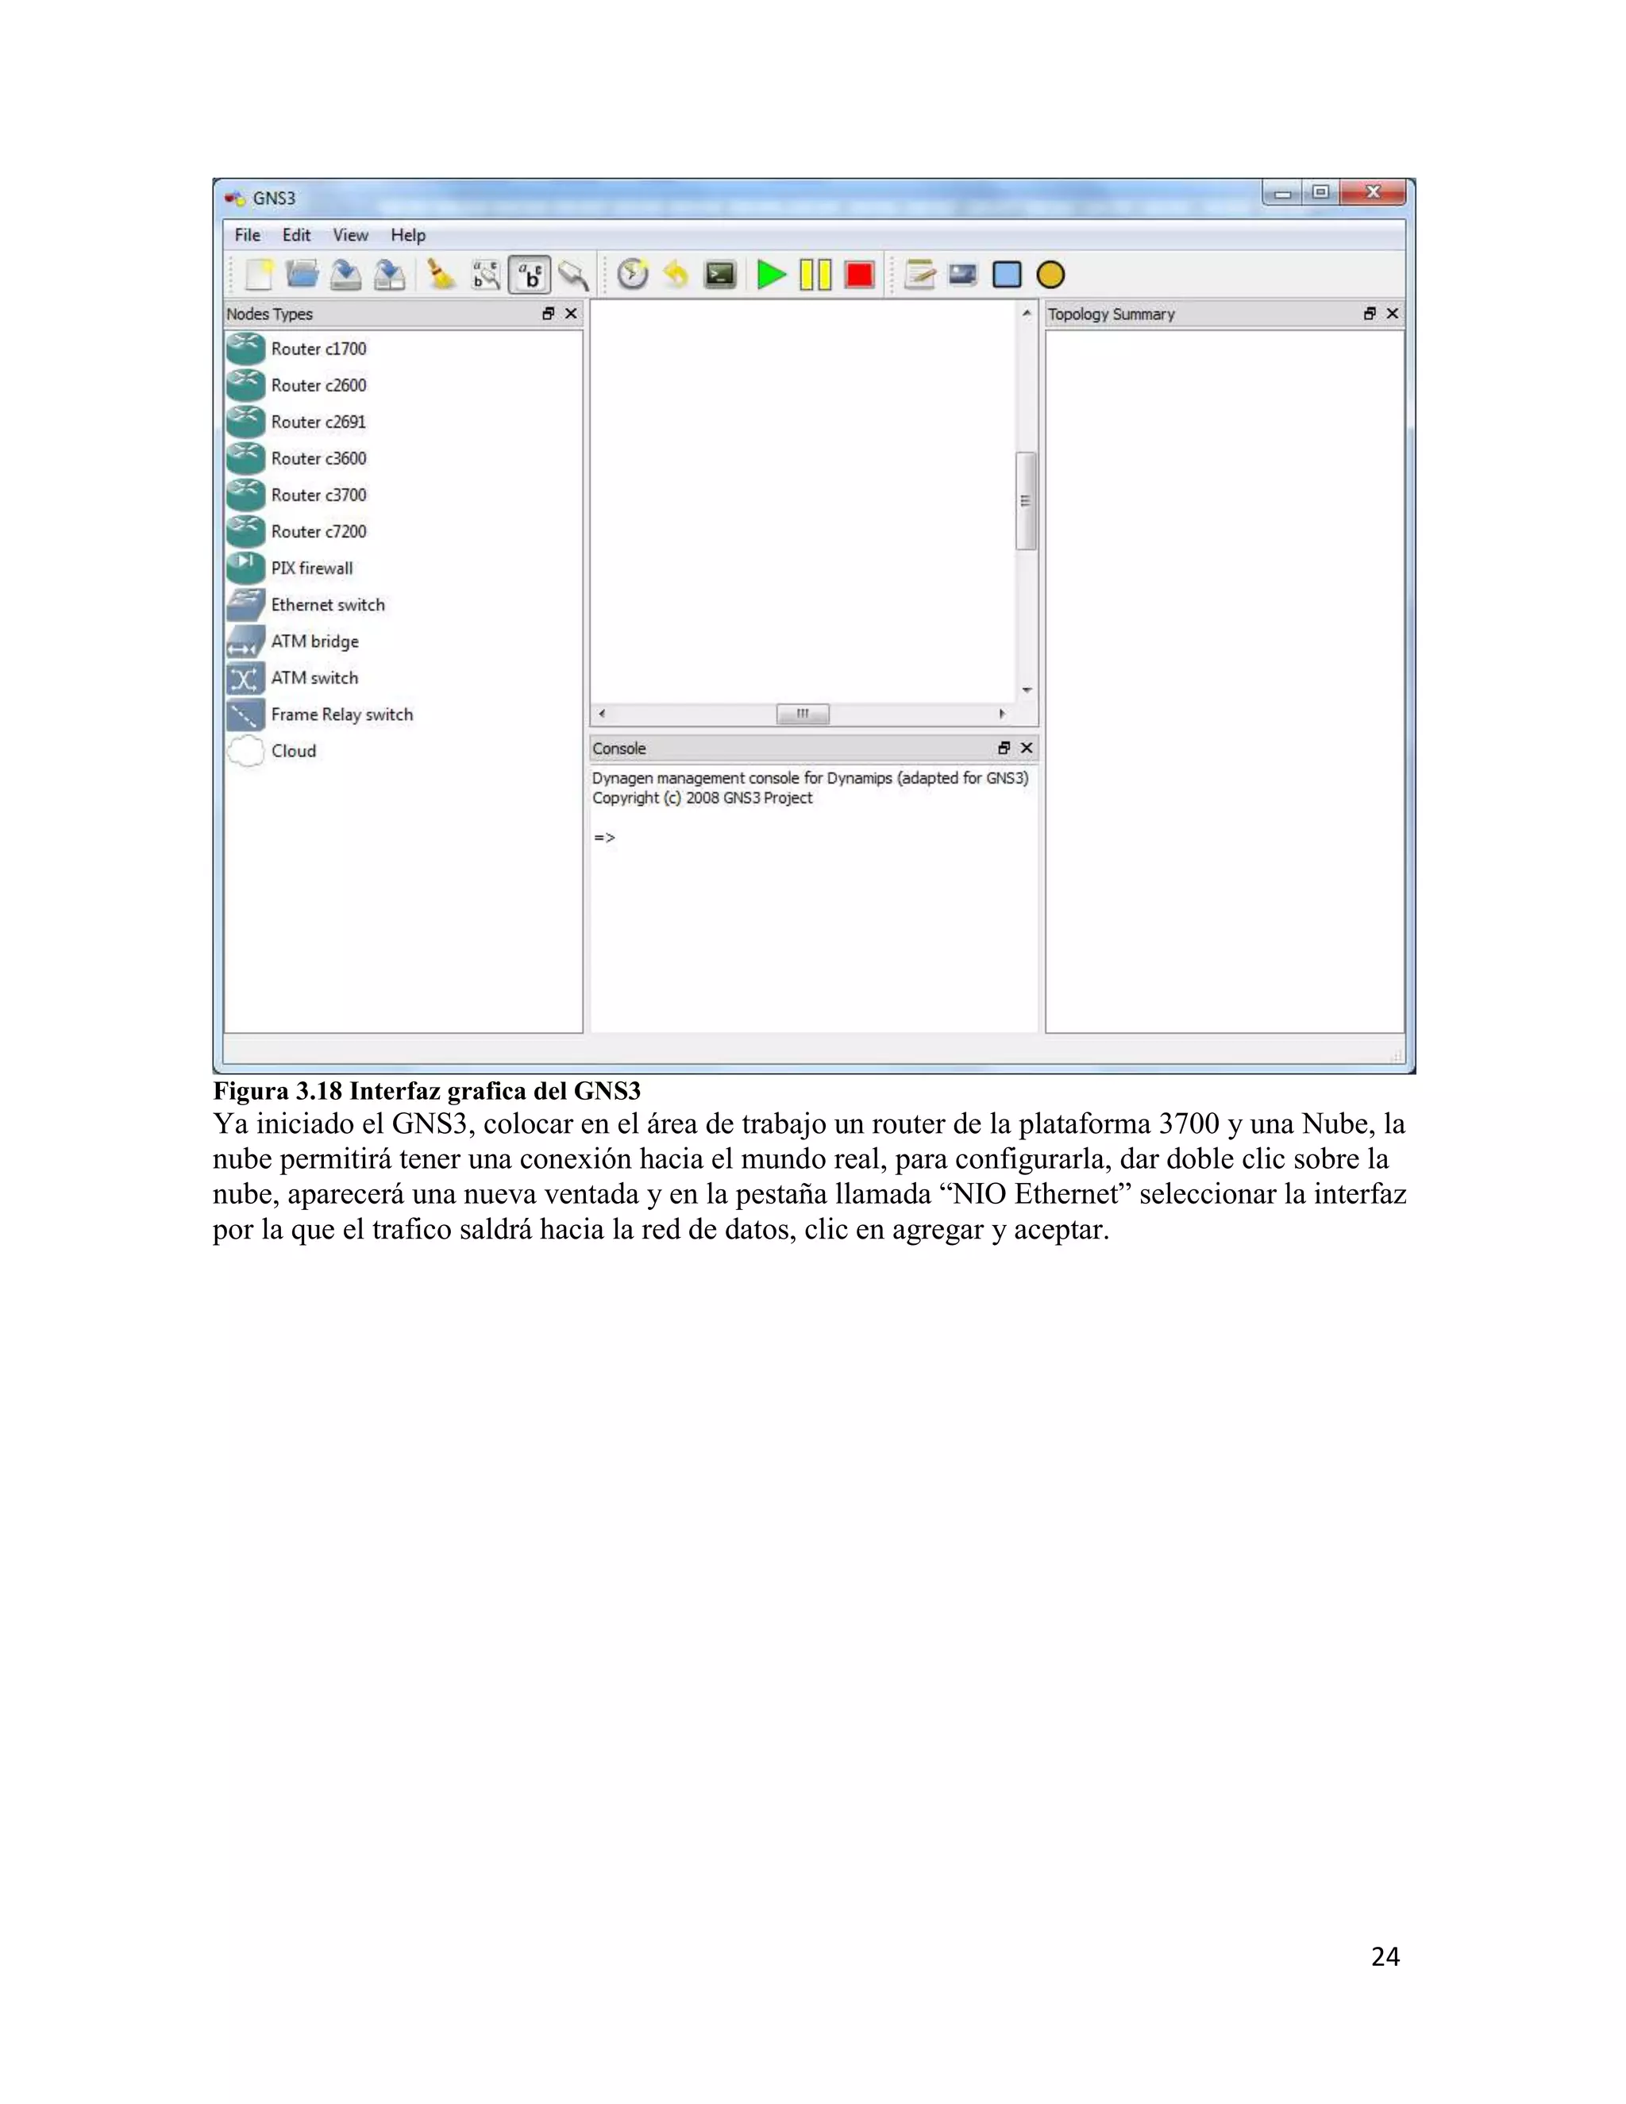Click the add note icon
The height and width of the screenshot is (2104, 1626).
[920, 276]
